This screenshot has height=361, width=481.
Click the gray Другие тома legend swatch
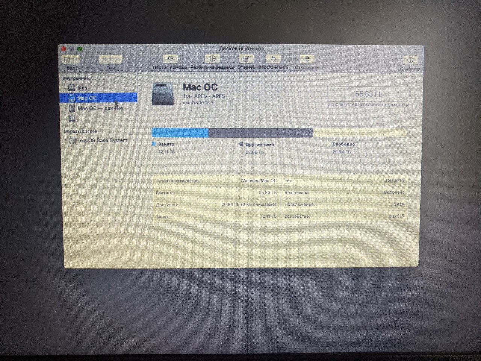(241, 144)
